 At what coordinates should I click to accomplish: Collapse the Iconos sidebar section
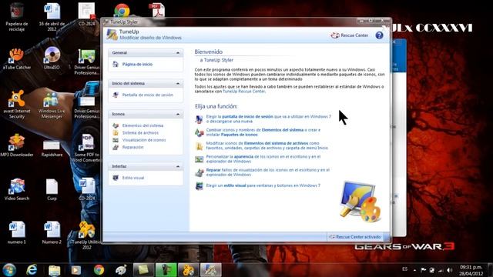point(178,115)
